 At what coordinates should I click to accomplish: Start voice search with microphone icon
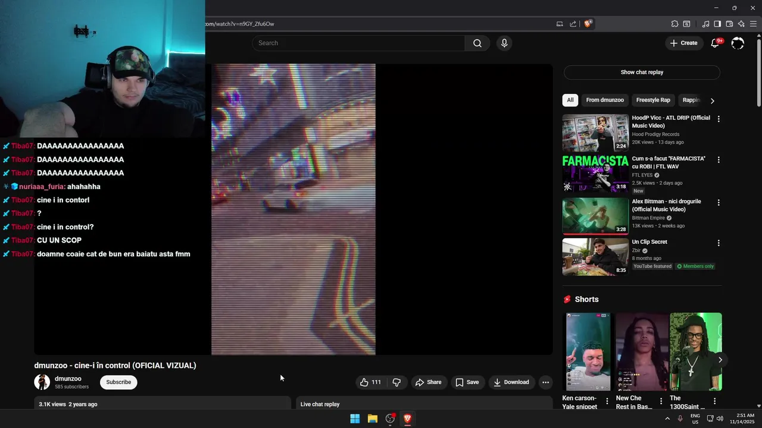[504, 43]
